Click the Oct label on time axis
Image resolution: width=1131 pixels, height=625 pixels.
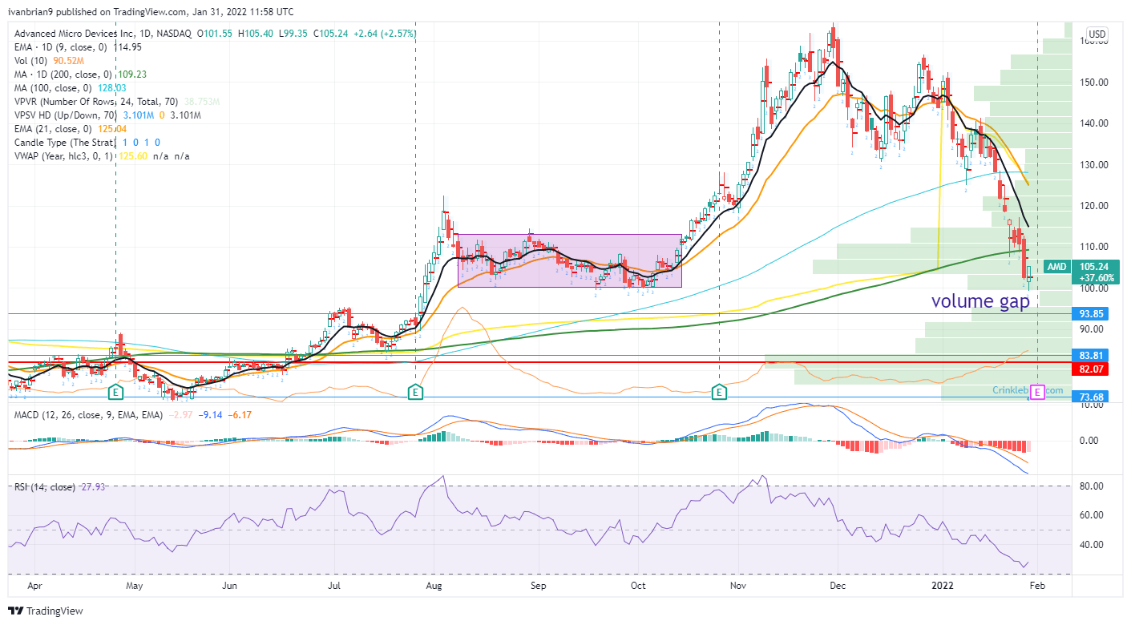(639, 587)
